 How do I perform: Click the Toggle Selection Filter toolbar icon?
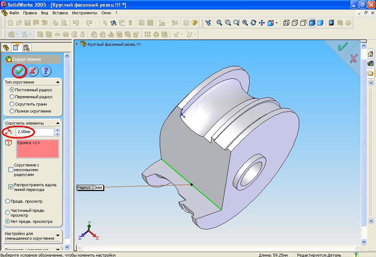coord(113,23)
